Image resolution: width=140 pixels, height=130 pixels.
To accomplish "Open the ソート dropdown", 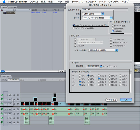I will click(97, 18).
